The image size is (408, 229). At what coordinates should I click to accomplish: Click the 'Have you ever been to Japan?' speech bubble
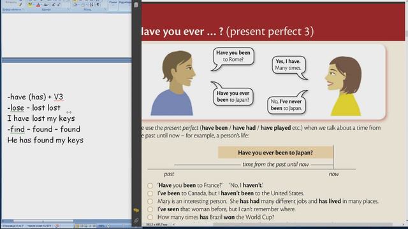pos(233,96)
